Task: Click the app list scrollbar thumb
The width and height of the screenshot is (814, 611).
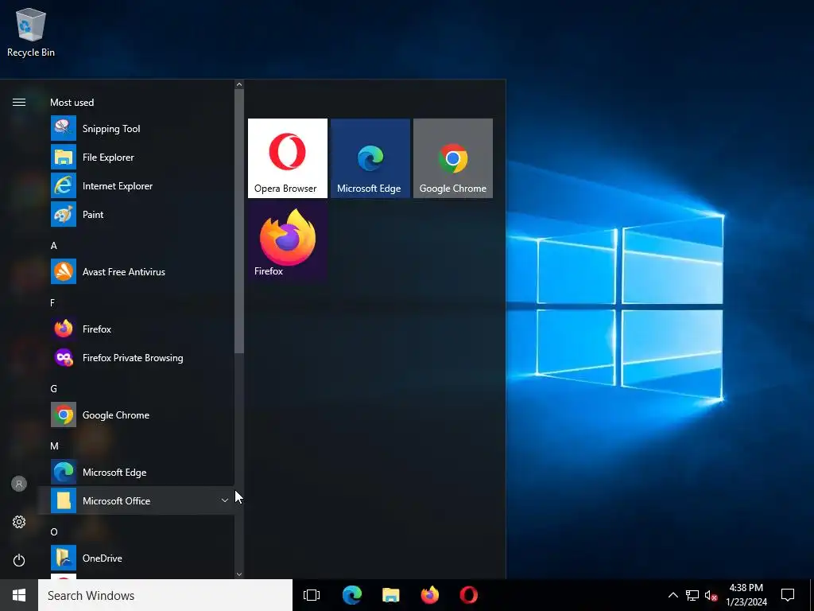Action: pyautogui.click(x=239, y=221)
